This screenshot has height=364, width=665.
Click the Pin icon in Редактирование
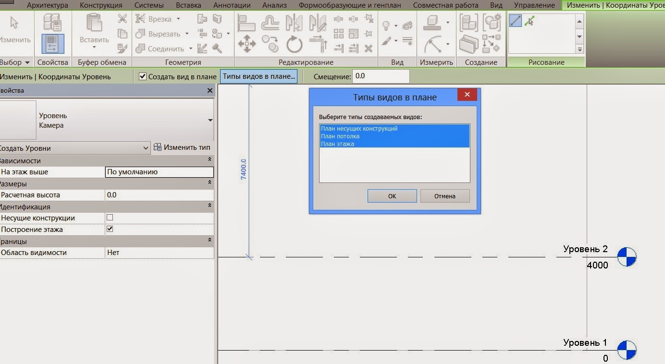368,34
